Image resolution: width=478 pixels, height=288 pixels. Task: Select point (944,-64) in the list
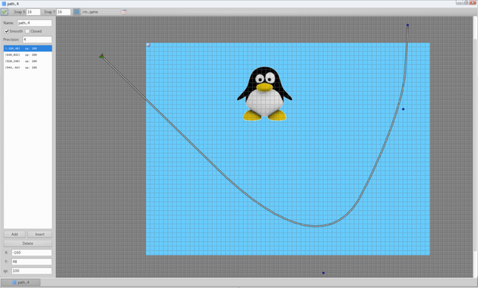coord(28,67)
